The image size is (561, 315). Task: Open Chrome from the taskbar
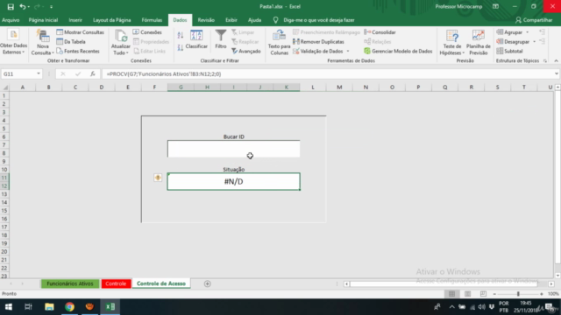point(69,307)
